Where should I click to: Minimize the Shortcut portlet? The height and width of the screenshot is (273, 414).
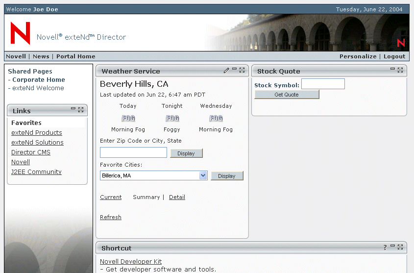pos(392,246)
